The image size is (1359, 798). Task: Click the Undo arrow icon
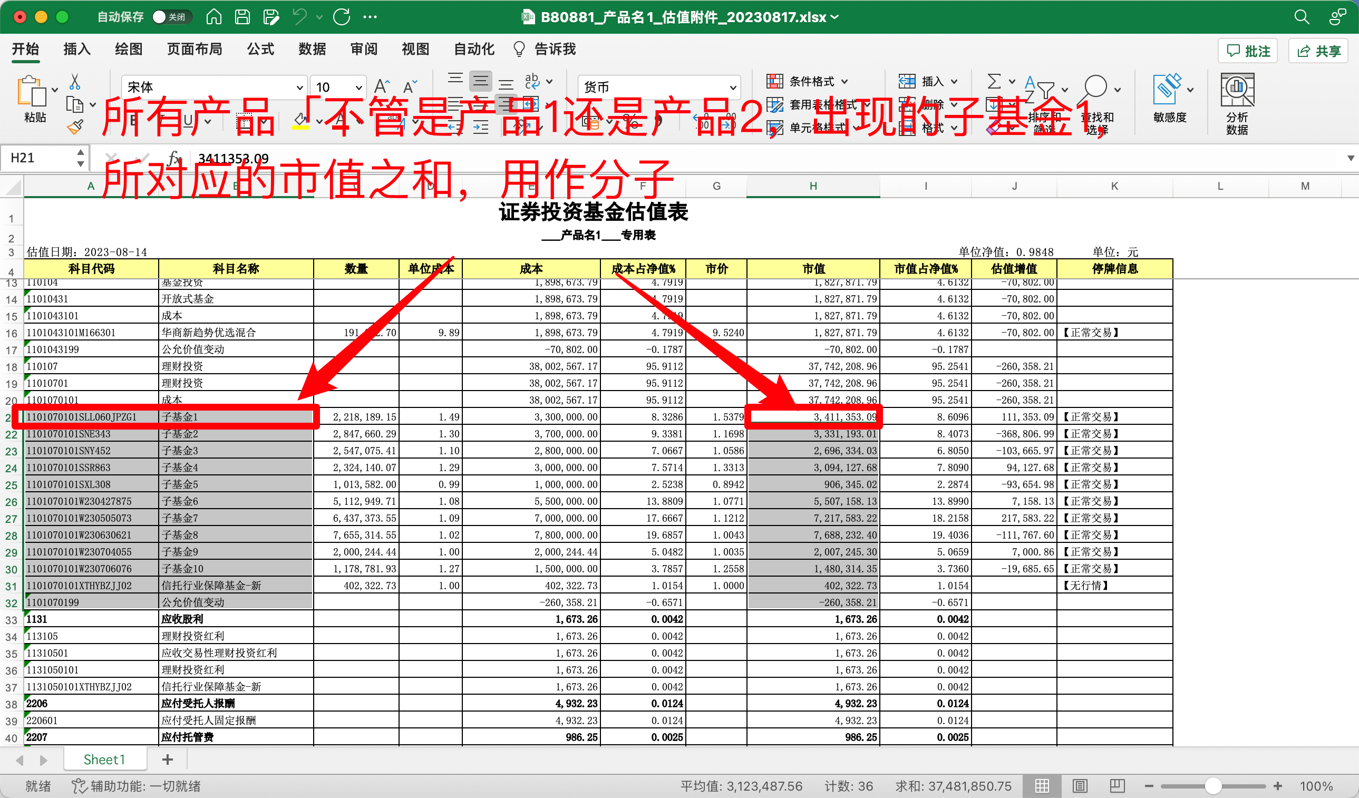point(300,17)
